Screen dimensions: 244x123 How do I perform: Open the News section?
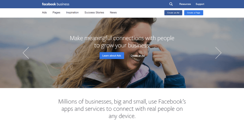(113, 13)
